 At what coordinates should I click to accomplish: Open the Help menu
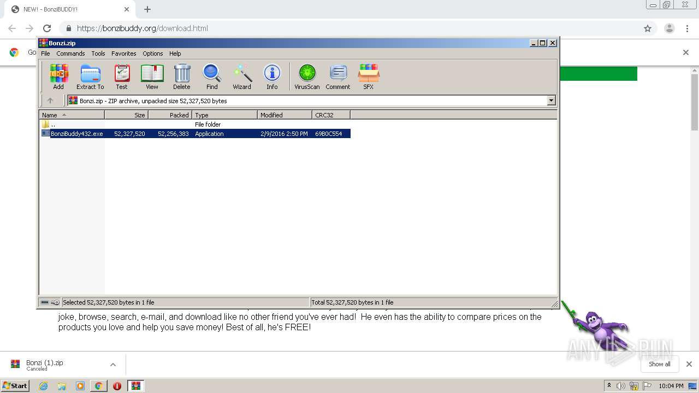coord(175,53)
